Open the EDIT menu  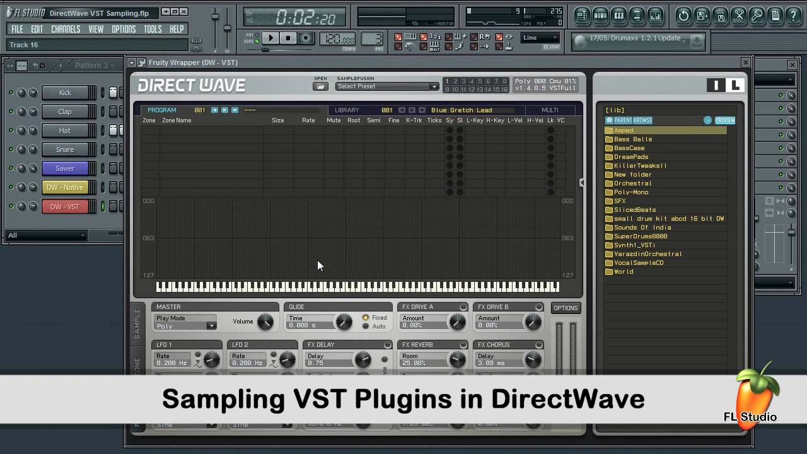pyautogui.click(x=37, y=29)
